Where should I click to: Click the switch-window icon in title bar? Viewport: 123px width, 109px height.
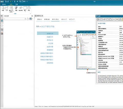click(20, 1)
